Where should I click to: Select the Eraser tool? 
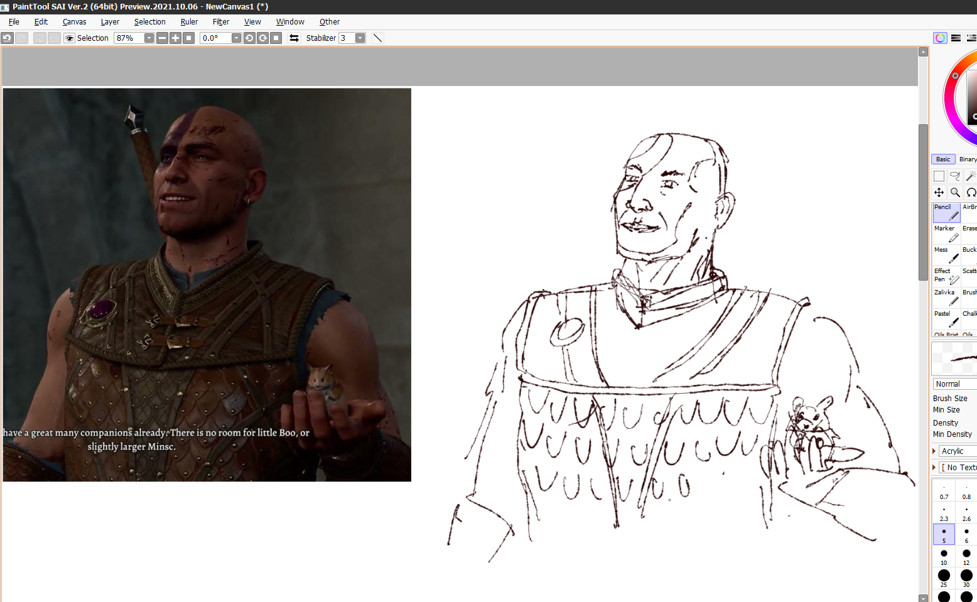(x=969, y=234)
